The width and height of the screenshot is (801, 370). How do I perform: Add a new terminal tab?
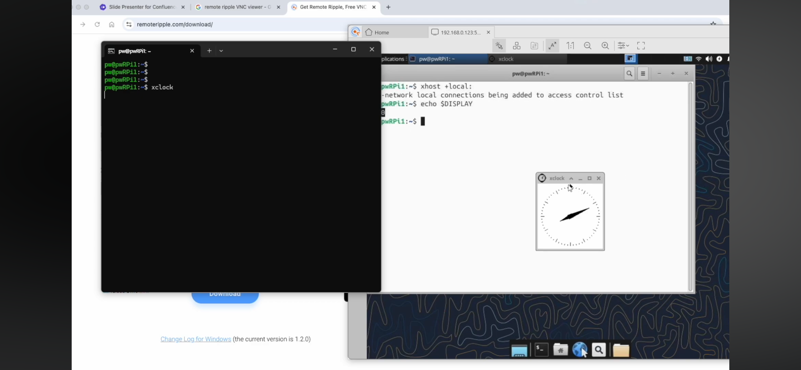click(x=209, y=51)
